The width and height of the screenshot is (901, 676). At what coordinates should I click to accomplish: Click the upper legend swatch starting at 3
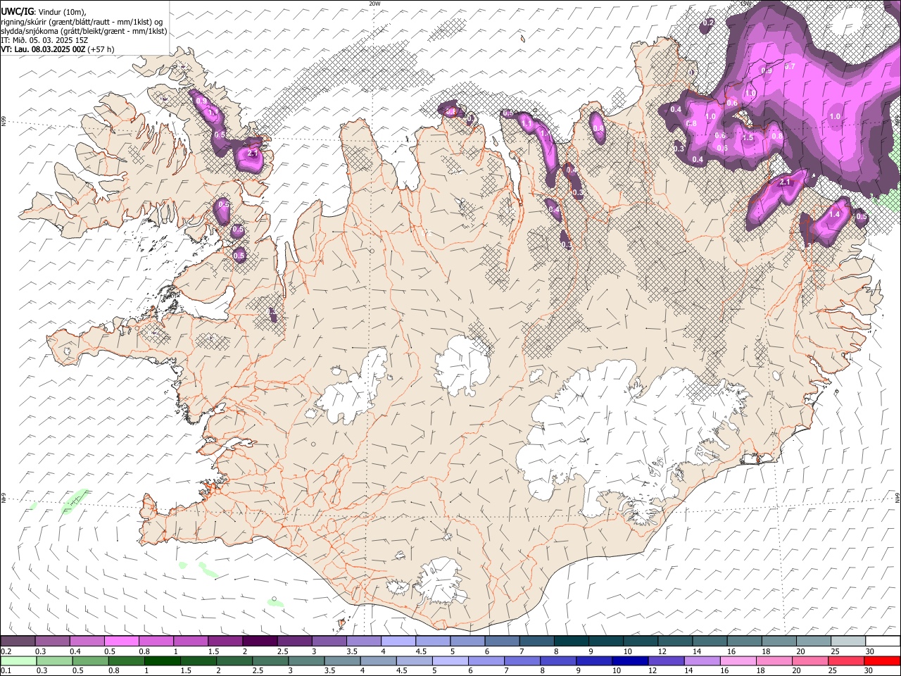[x=329, y=641]
